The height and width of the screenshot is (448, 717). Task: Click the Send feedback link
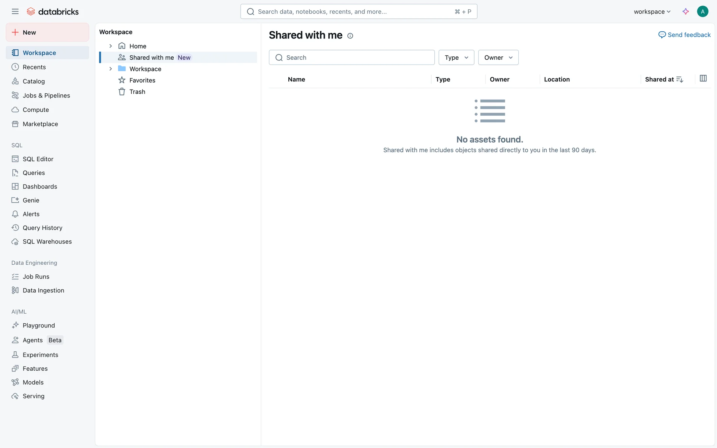point(685,35)
